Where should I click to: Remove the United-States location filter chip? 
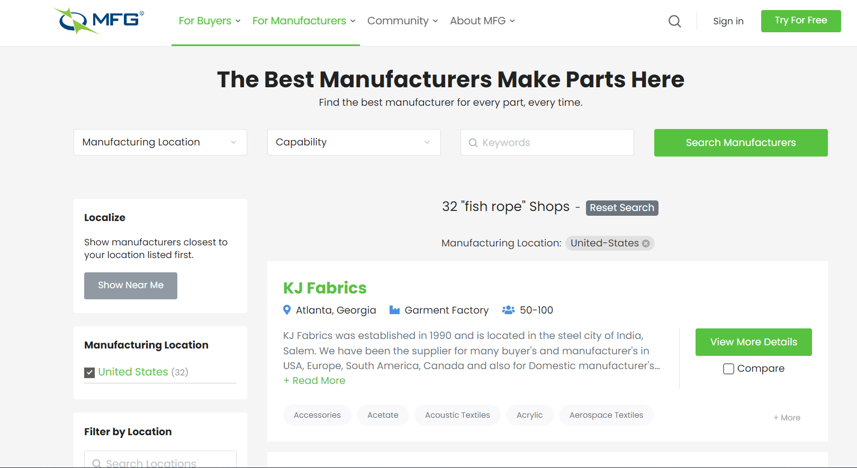[646, 243]
